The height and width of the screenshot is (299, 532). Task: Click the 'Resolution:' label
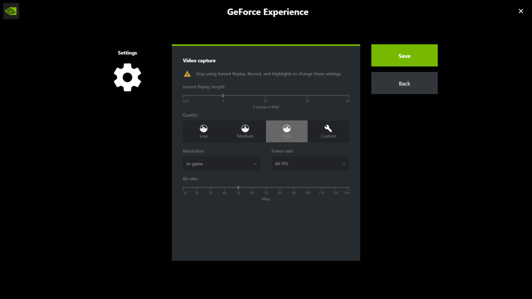(x=194, y=151)
